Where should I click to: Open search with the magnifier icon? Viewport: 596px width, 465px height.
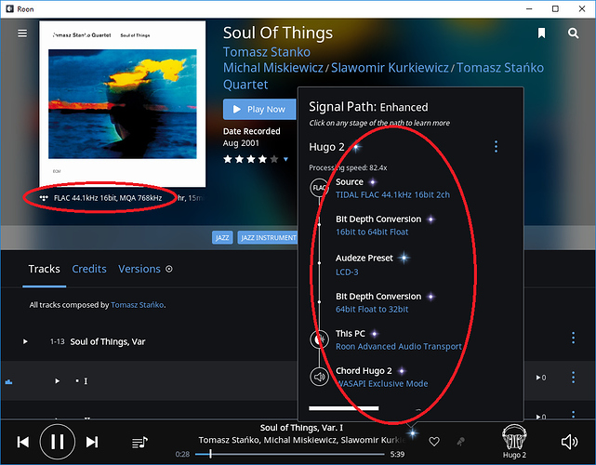click(x=573, y=33)
